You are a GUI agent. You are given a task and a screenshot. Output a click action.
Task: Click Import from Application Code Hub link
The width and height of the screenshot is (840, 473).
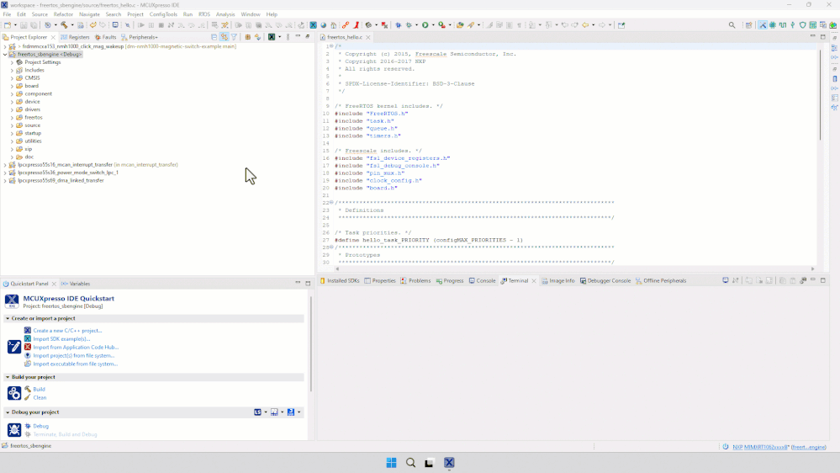pyautogui.click(x=76, y=348)
